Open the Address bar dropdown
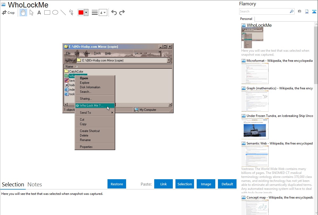 point(169,60)
